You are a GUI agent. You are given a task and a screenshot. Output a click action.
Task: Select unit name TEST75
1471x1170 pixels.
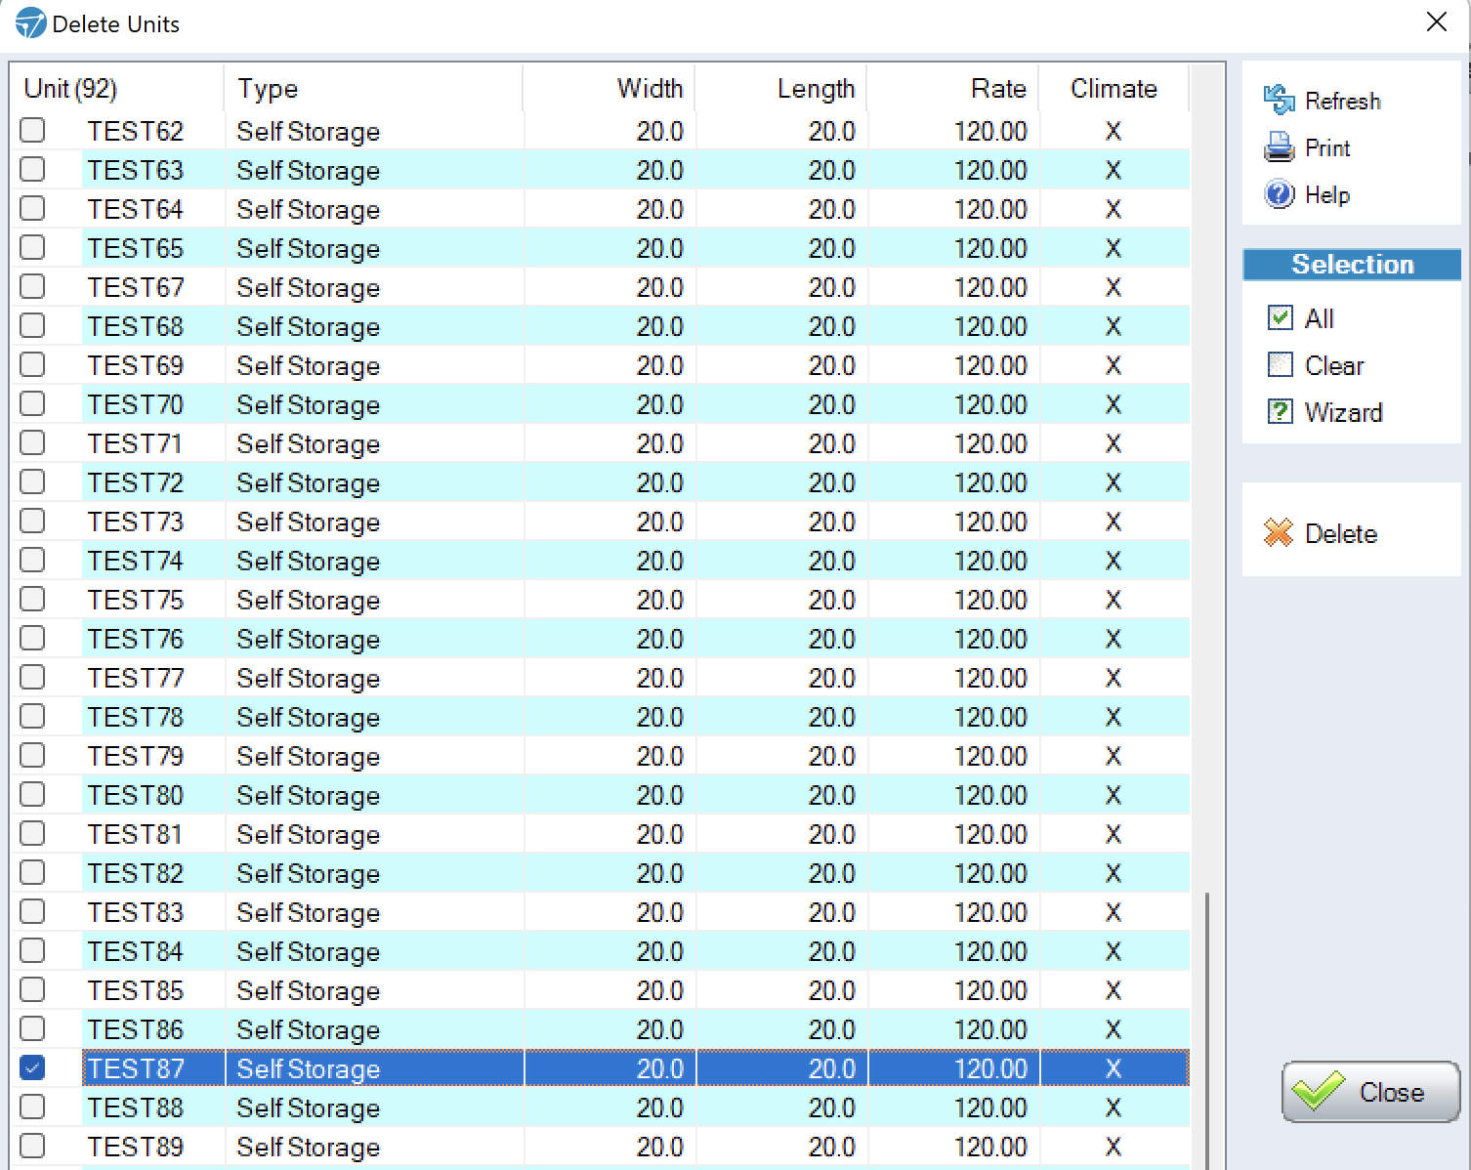135,600
